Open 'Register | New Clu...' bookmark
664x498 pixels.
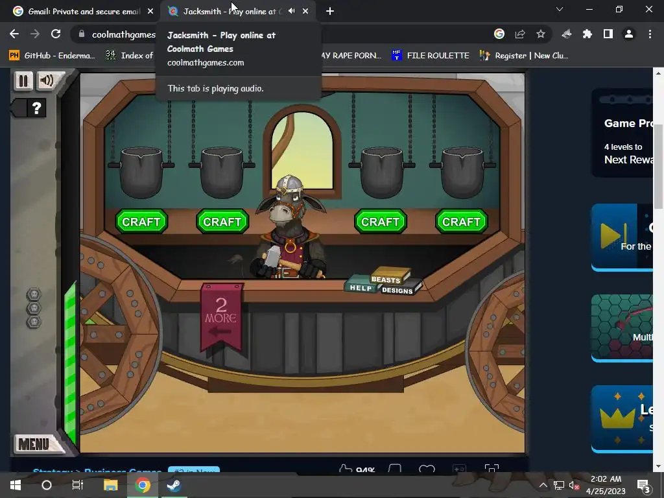click(x=524, y=56)
